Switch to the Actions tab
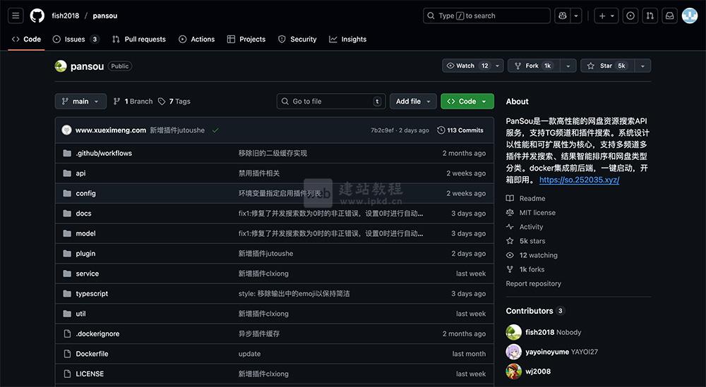This screenshot has height=387, width=706. pos(197,39)
